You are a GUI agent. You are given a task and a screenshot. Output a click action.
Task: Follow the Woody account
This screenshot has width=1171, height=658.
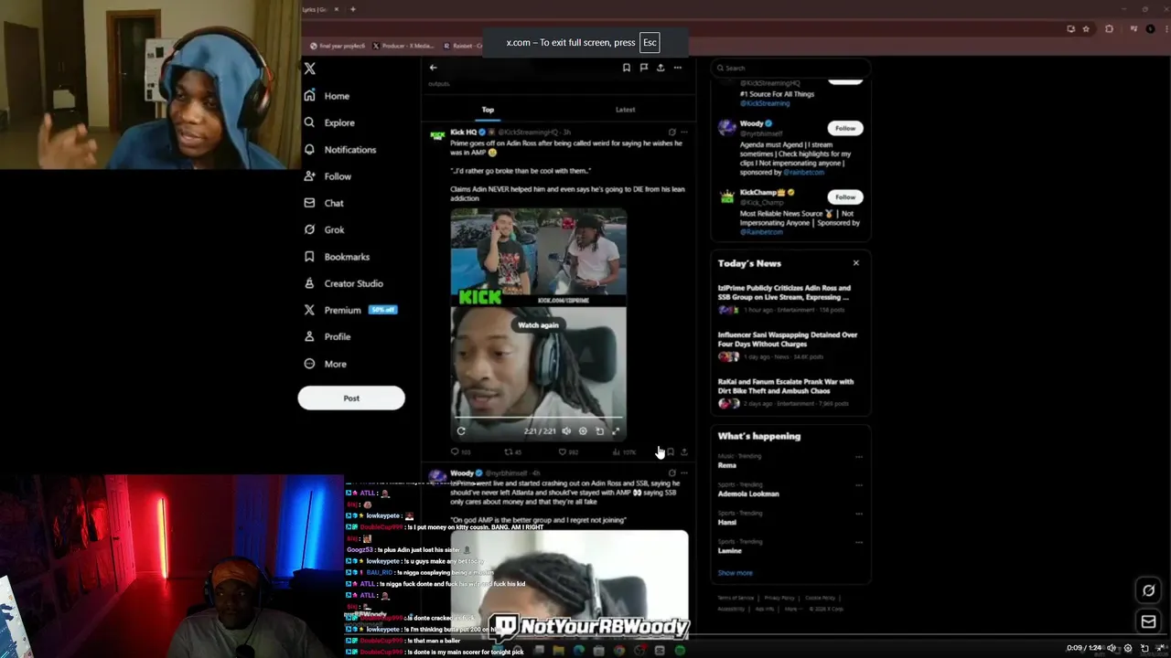coord(845,128)
